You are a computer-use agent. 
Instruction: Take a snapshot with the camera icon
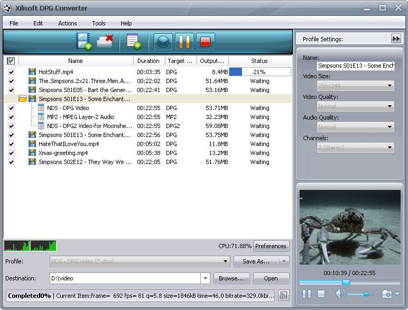(x=387, y=294)
